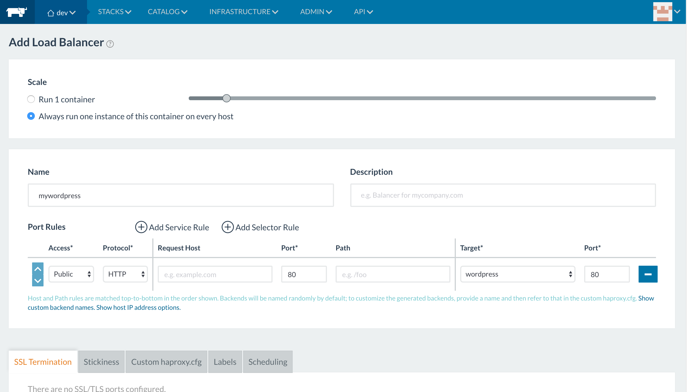Screen dimensions: 687x392
Task: Select the Run 1 container option
Action: 31,99
